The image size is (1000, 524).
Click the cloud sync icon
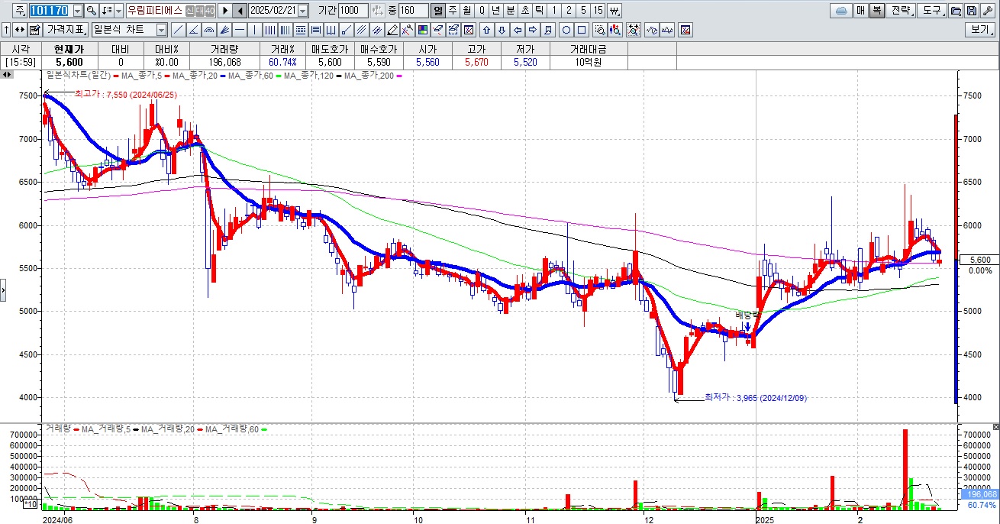[841, 11]
